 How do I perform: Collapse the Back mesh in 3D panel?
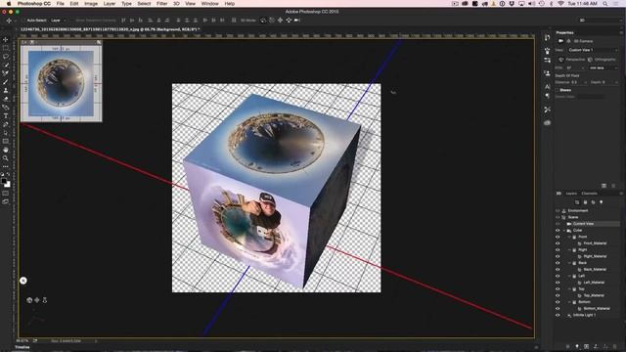pos(569,263)
